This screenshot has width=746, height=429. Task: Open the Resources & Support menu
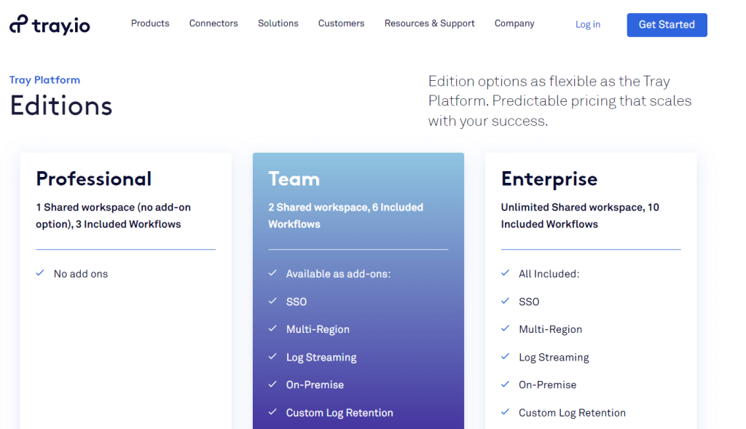coord(429,23)
